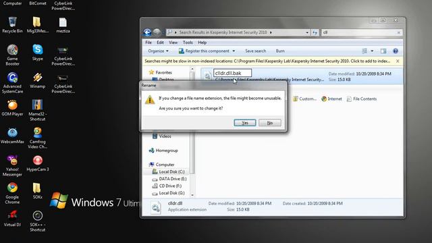Select Computer in navigation pane
Screen dimensions: 432x243
(x=161, y=165)
